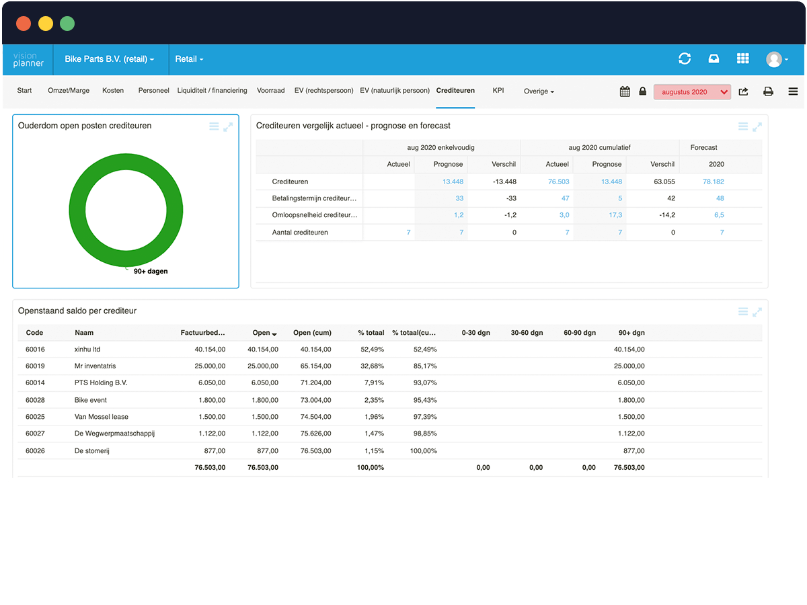Click the total open amount 76.503,00
The width and height of the screenshot is (807, 605).
[x=263, y=467]
